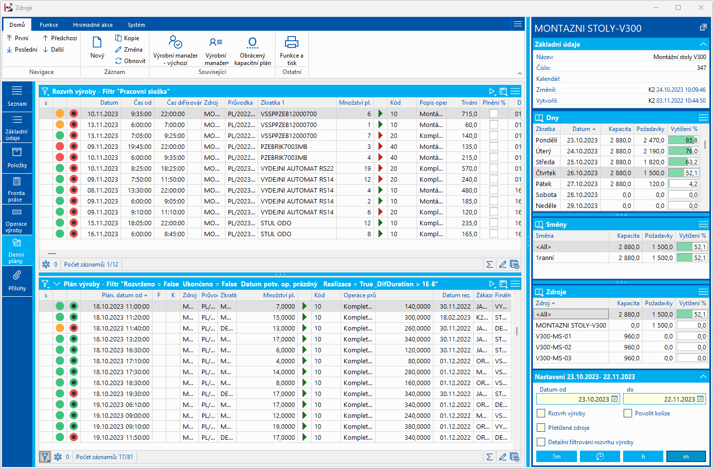Click the h time unit button
The width and height of the screenshot is (713, 469).
[x=643, y=457]
